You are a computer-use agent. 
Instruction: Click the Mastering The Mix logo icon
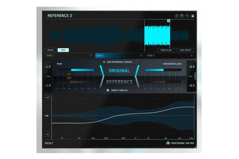click(168, 143)
